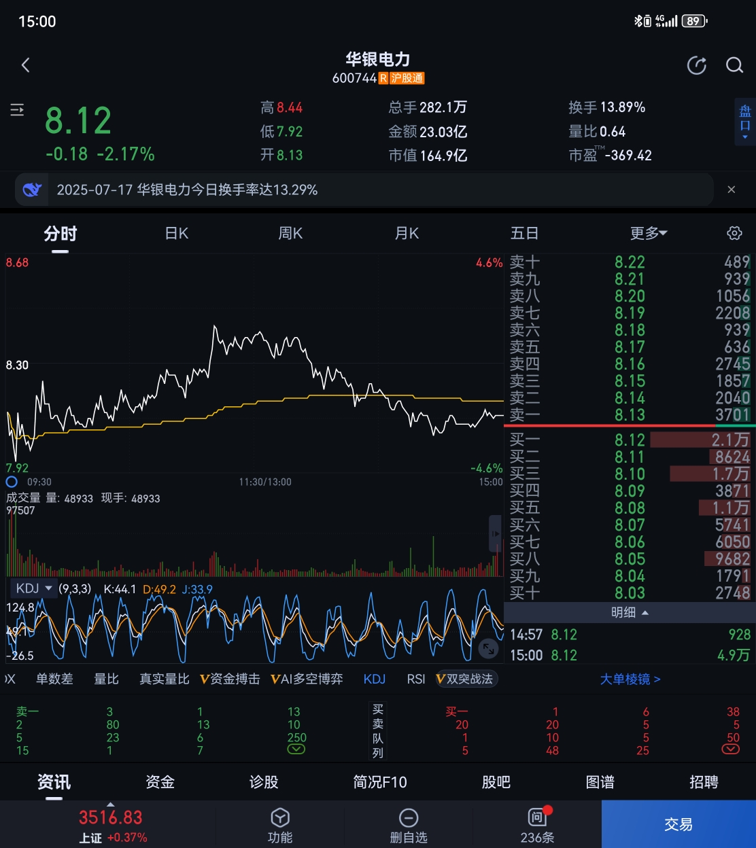Open the 2025-07-17 turnover news headline
The width and height of the screenshot is (756, 848).
click(x=187, y=190)
